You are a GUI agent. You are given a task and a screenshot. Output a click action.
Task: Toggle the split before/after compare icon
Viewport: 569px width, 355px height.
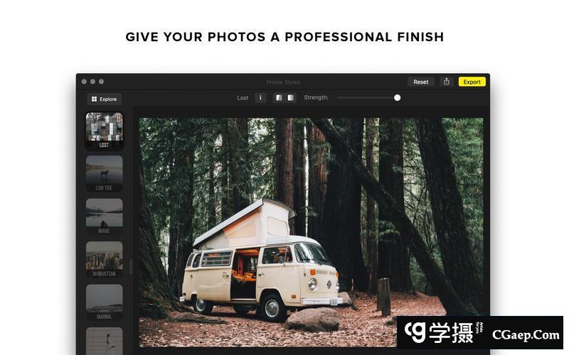pos(279,98)
